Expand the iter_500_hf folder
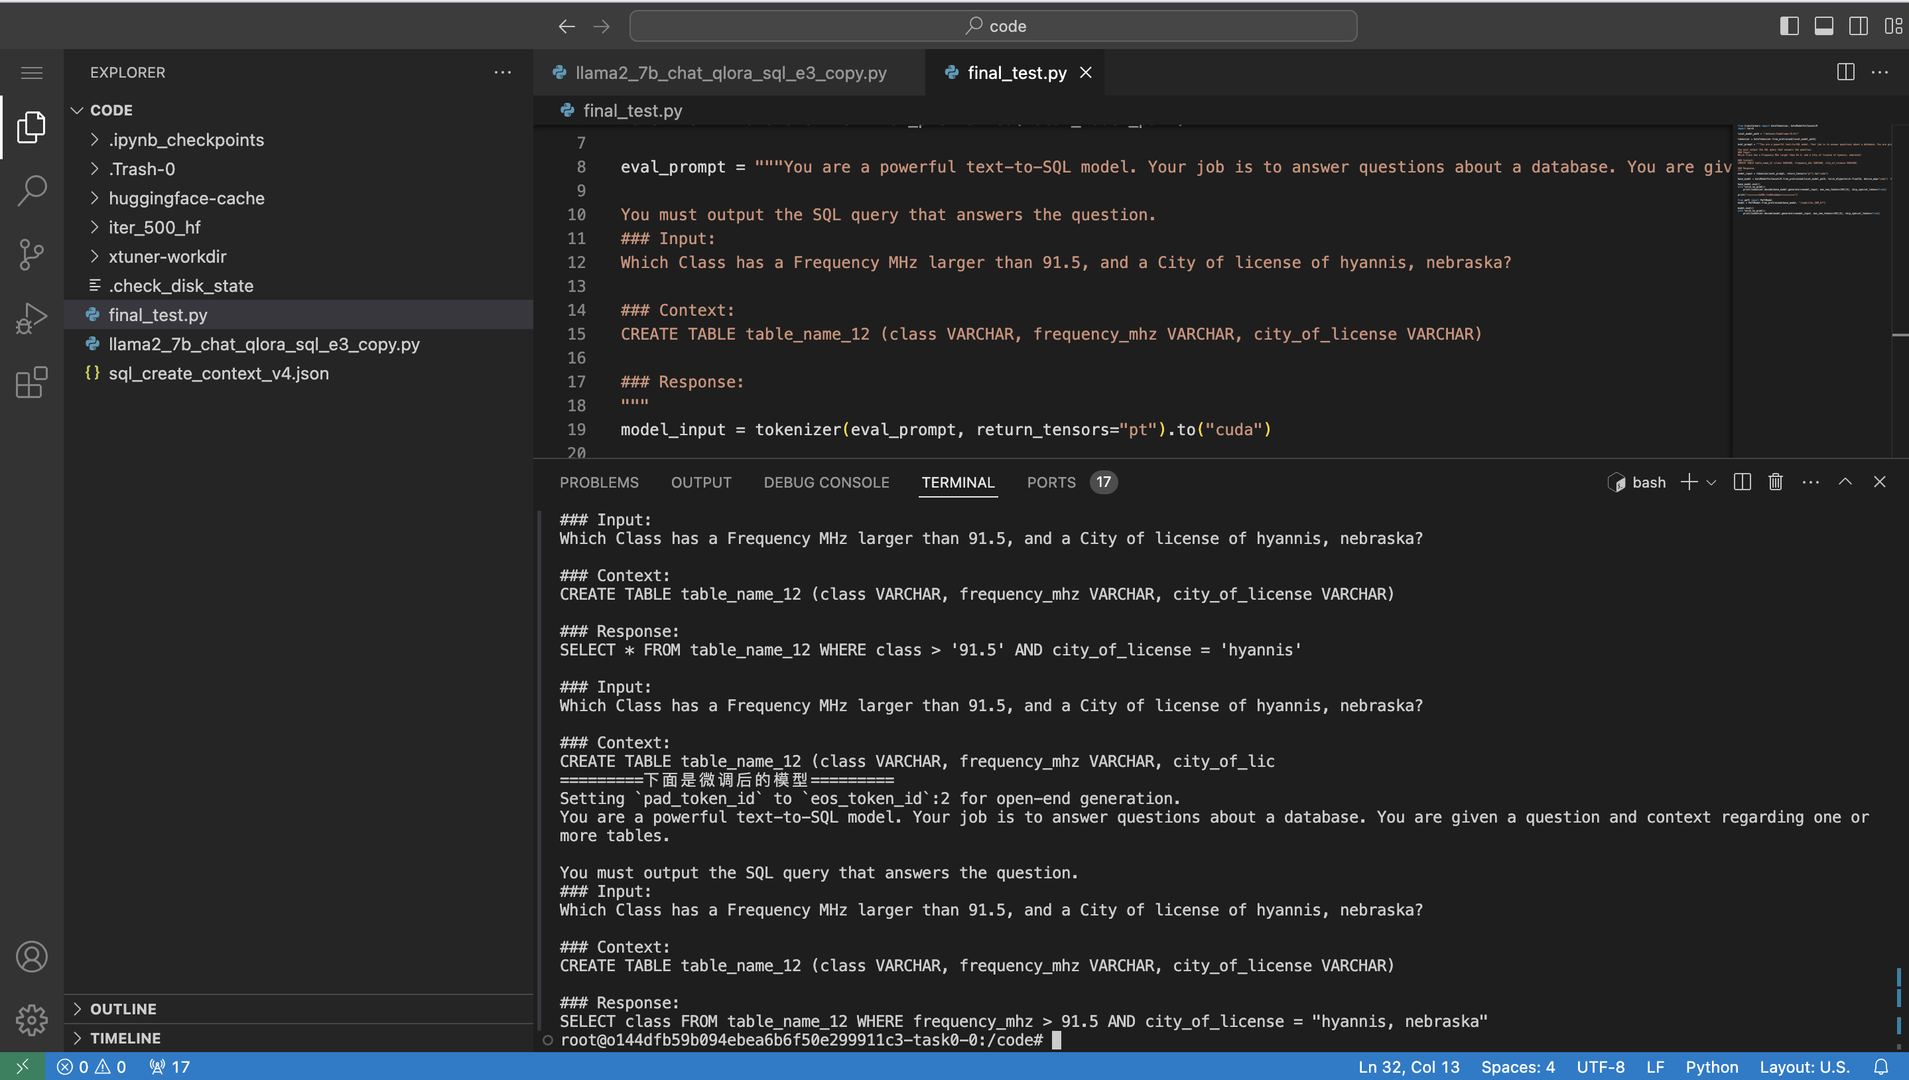 299,227
